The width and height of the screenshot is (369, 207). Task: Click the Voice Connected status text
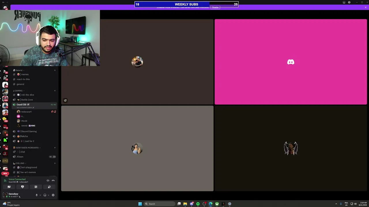[x=17, y=179]
